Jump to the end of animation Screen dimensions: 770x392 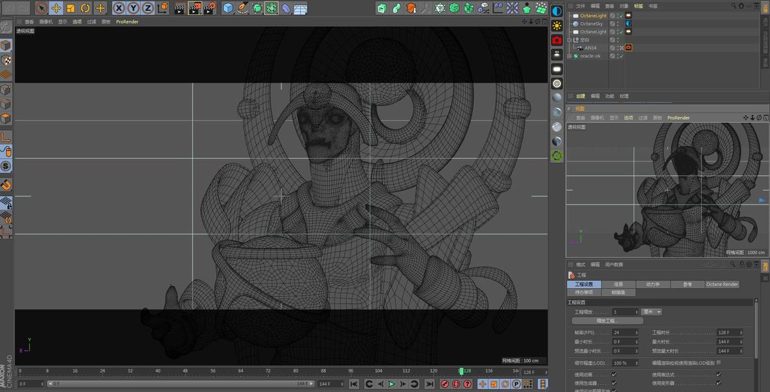430,384
